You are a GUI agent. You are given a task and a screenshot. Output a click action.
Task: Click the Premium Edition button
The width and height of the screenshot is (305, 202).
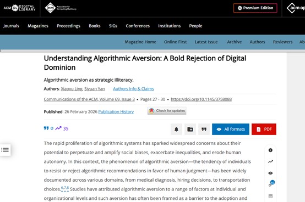(255, 8)
